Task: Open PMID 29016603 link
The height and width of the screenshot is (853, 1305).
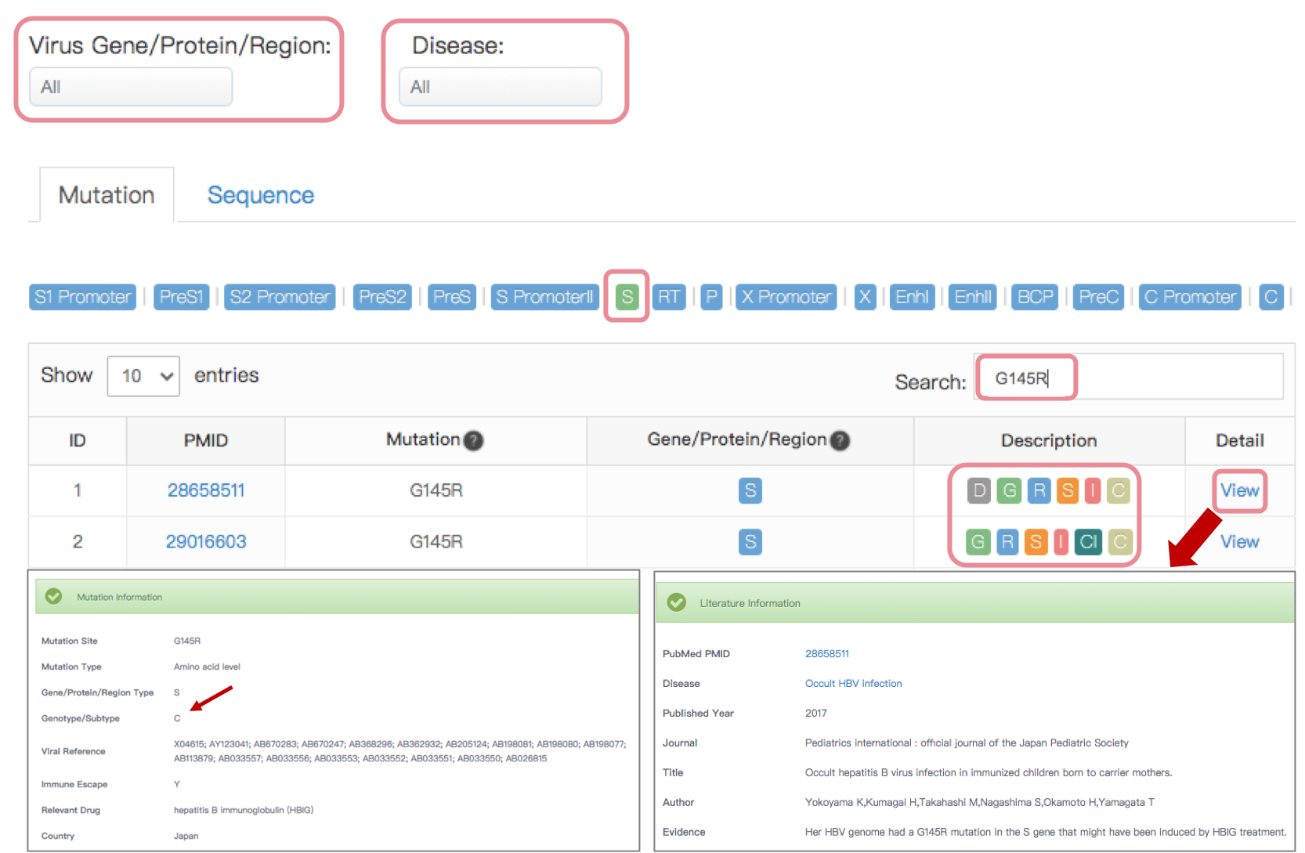Action: point(206,542)
